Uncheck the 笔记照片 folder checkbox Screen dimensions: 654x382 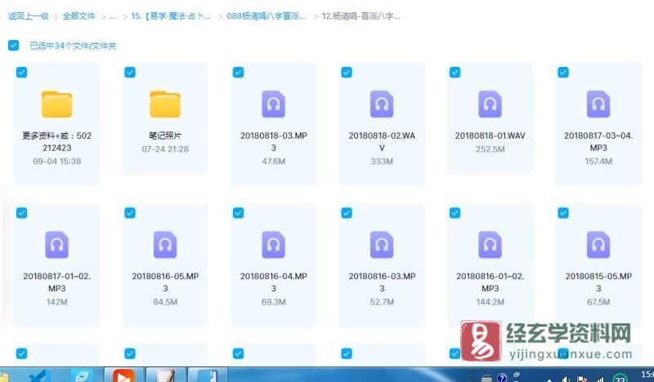click(130, 73)
